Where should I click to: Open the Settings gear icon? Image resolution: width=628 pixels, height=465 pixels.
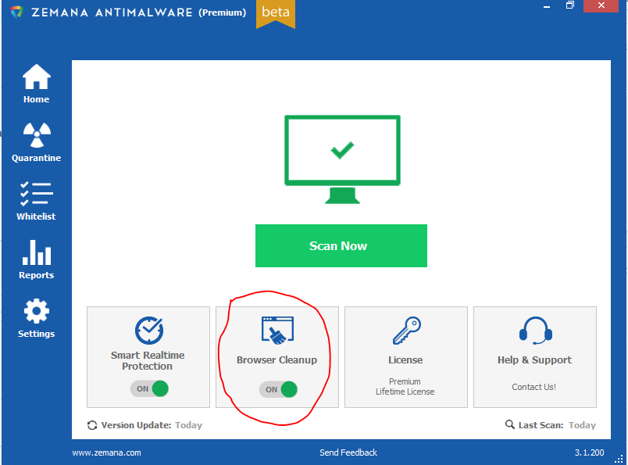pos(37,311)
